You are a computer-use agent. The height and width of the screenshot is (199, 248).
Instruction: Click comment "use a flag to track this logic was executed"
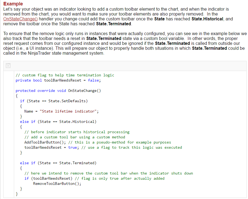pos(131,148)
